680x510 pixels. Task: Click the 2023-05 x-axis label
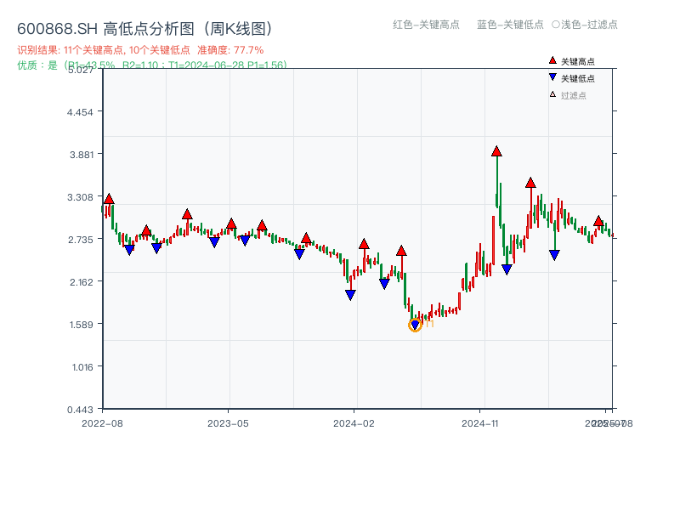coord(228,423)
